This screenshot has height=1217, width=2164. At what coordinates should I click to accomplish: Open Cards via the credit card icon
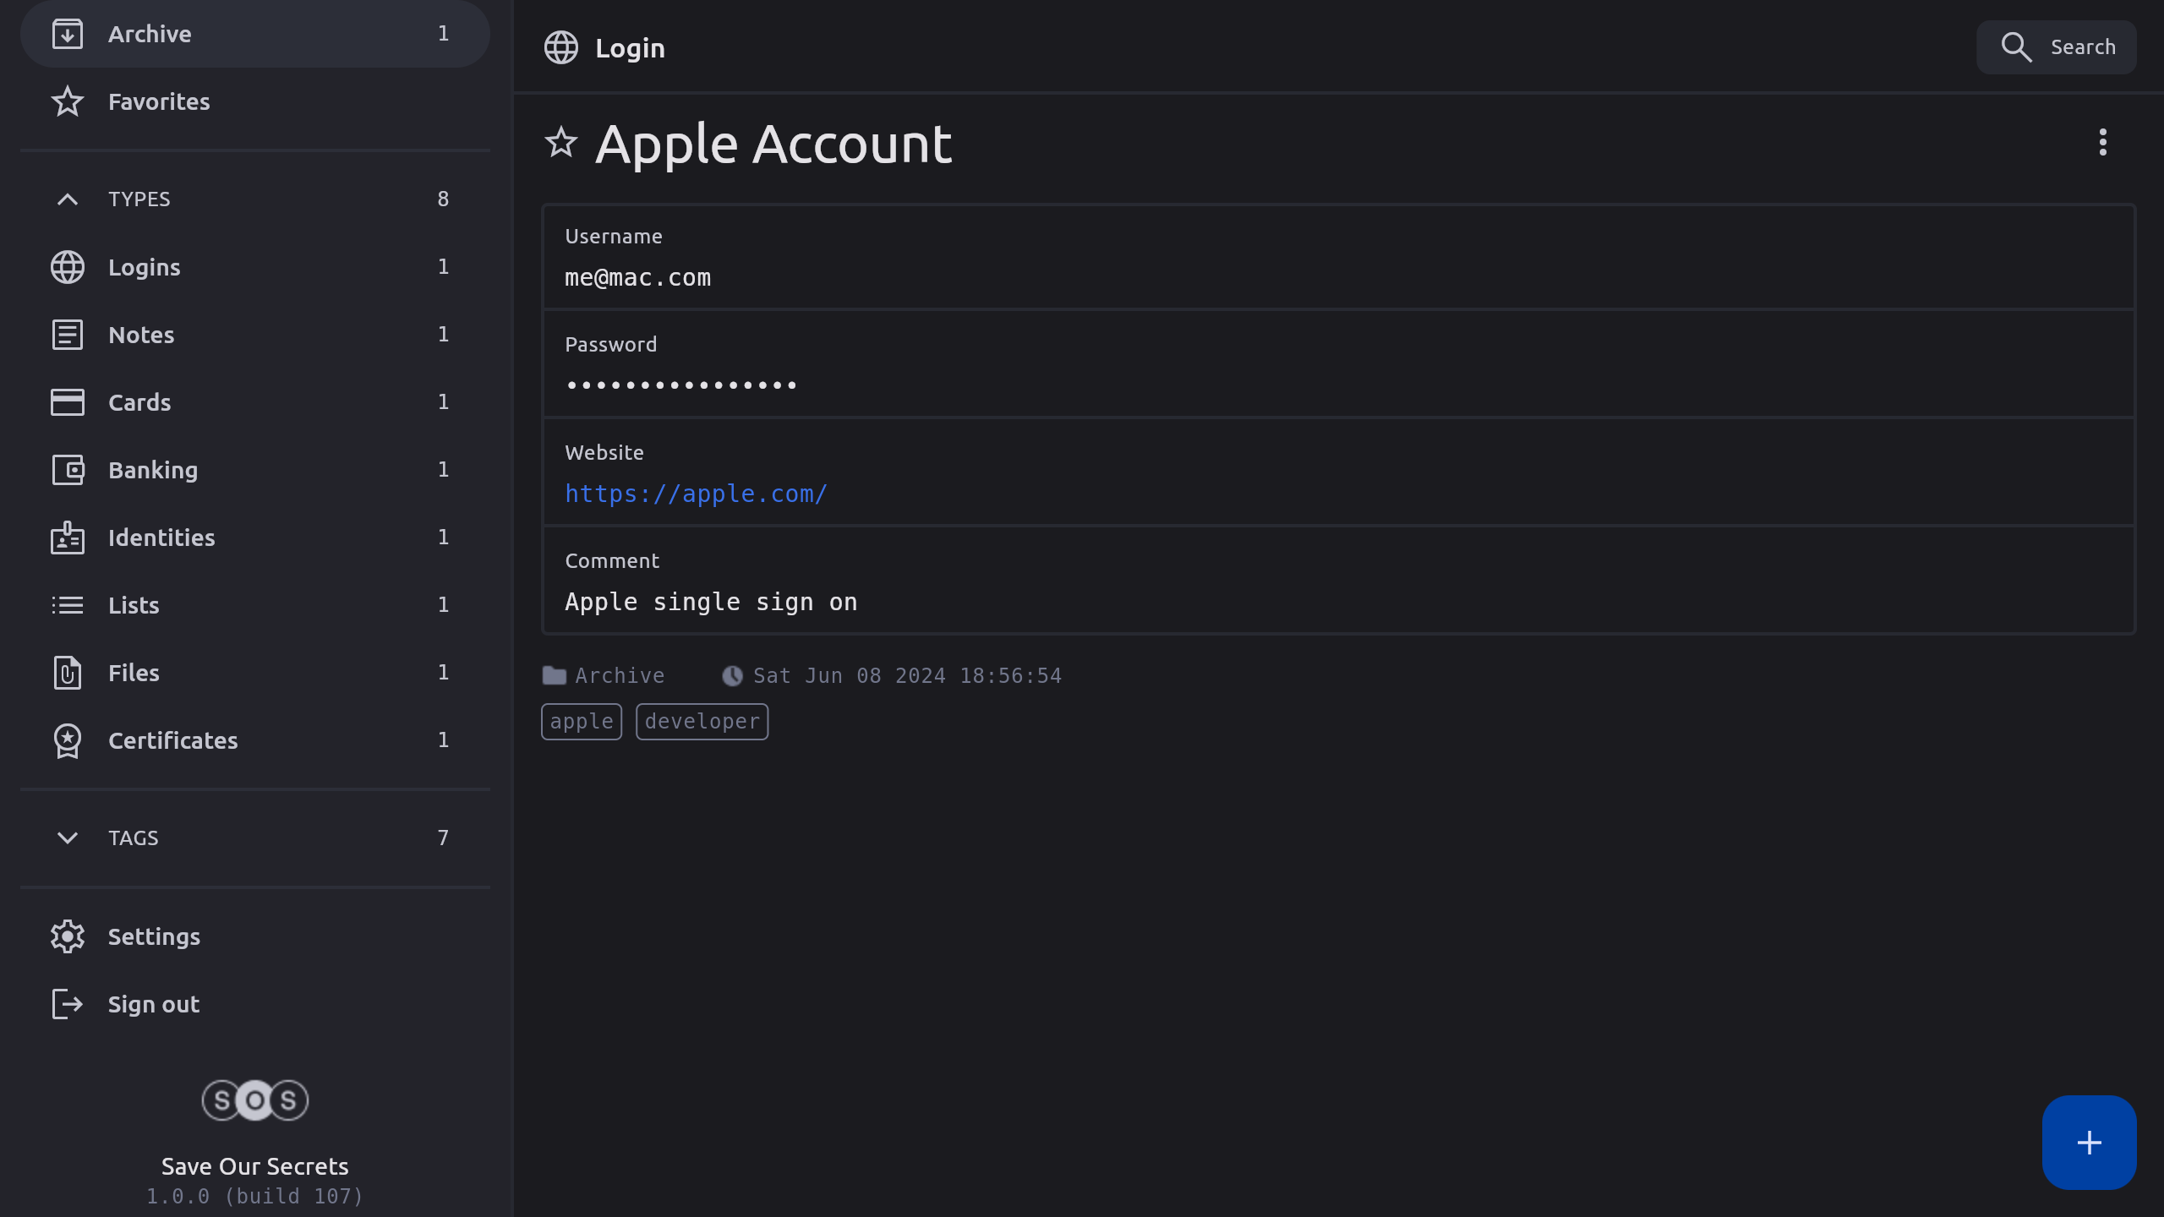coord(68,402)
